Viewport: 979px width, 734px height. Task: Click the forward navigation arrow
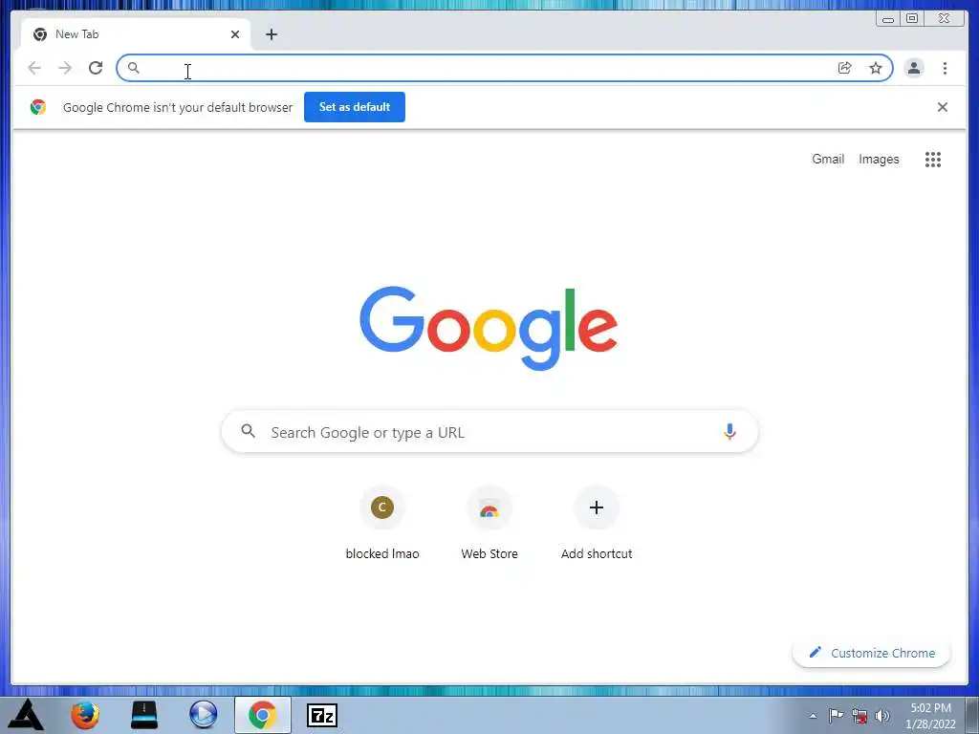tap(65, 68)
